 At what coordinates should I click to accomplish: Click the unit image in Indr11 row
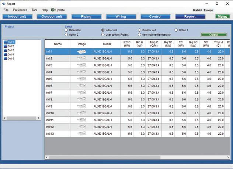point(81,120)
